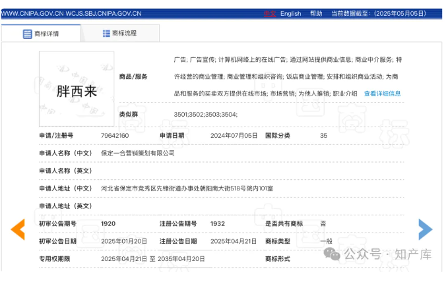The image size is (446, 284).
Task: Click the application number 79642160
Action: [x=115, y=135]
